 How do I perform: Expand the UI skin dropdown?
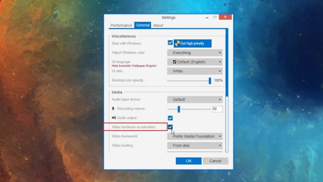[x=195, y=71]
